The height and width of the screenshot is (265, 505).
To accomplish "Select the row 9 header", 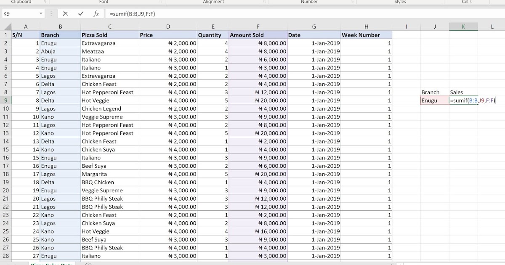I will click(x=6, y=100).
